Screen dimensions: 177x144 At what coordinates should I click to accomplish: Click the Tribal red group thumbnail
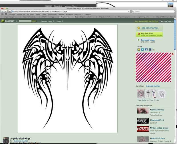click(143, 129)
